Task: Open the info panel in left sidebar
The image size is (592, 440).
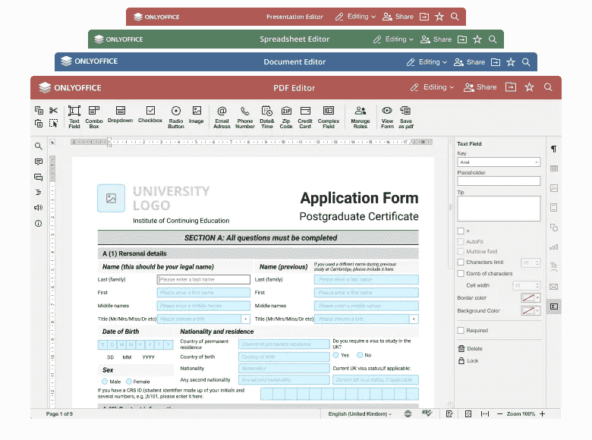Action: [x=38, y=223]
